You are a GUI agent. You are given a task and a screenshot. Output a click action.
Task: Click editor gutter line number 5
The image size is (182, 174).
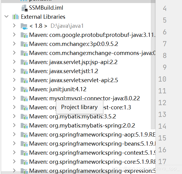pyautogui.click(x=164, y=20)
